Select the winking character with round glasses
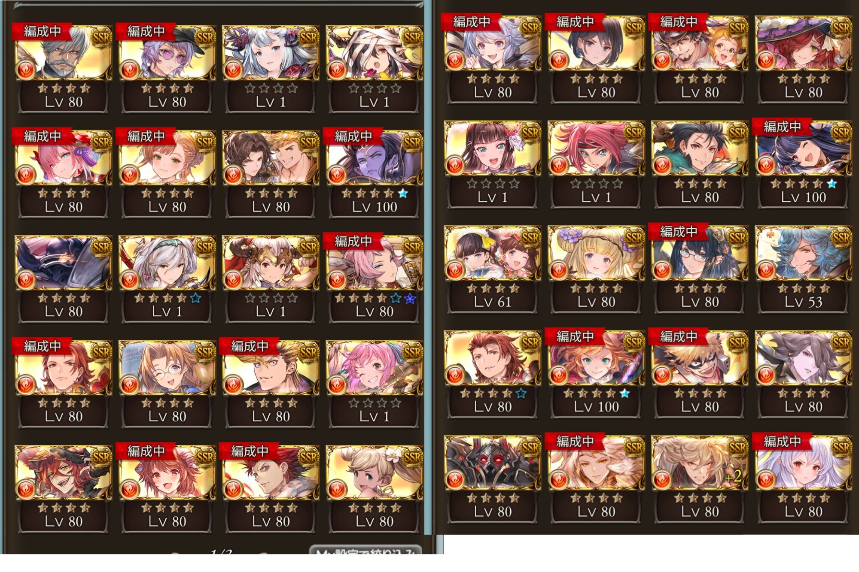Screen dimensions: 859x572 (167, 384)
